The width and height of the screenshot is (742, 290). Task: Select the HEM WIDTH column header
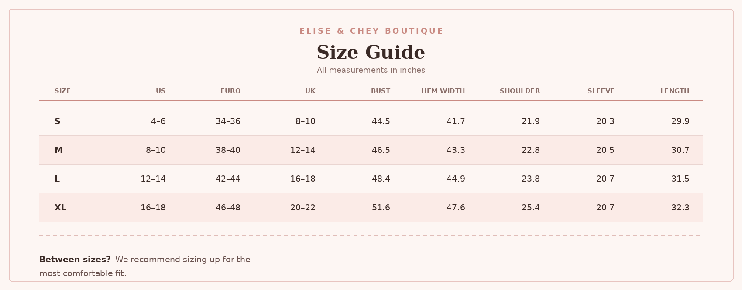[443, 91]
